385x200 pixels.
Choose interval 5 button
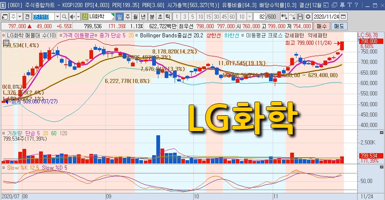[192, 17]
